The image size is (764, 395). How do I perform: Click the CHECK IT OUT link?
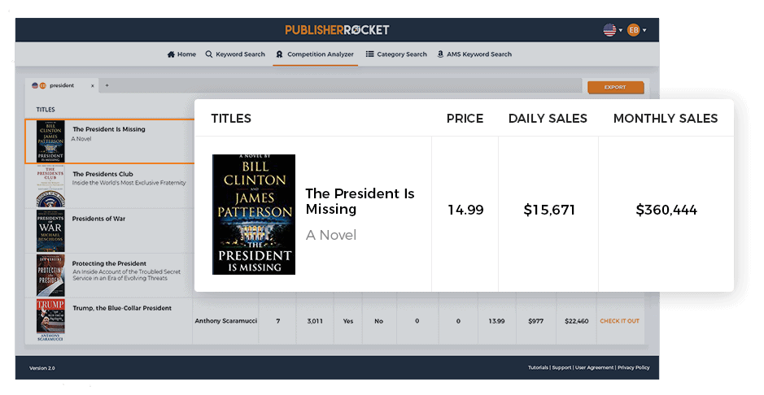pos(619,321)
